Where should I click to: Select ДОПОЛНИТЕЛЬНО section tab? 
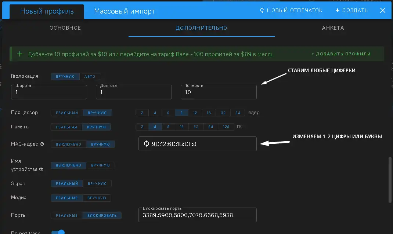[x=202, y=28]
